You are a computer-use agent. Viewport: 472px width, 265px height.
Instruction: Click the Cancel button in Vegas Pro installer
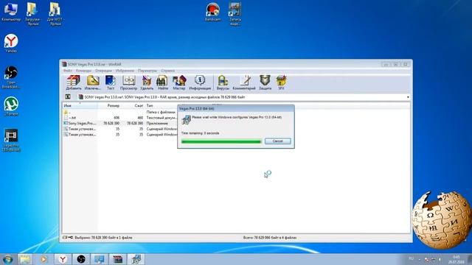tap(277, 141)
